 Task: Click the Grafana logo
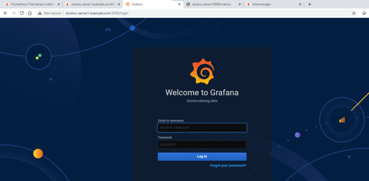coord(202,71)
